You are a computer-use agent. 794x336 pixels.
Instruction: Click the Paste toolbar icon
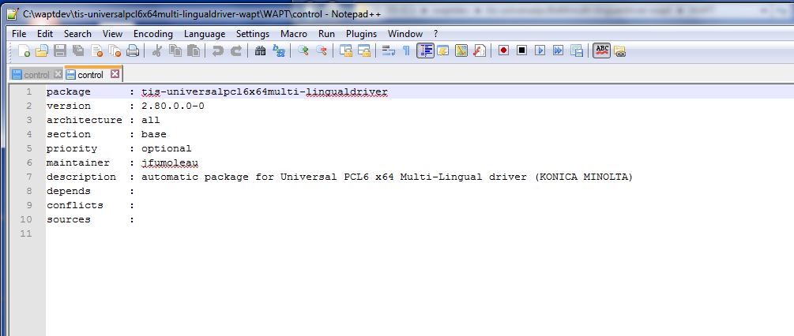[x=194, y=50]
